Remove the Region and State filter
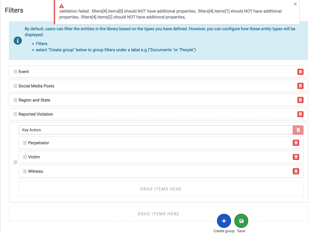This screenshot has height=233, width=313. pos(300,100)
